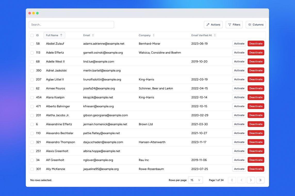Activate user Alexandro Thompson
This screenshot has height=196, width=295.
[x=239, y=142]
